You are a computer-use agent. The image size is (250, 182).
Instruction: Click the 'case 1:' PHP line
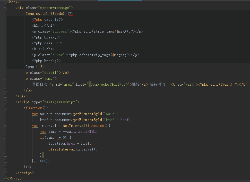coord(47,20)
